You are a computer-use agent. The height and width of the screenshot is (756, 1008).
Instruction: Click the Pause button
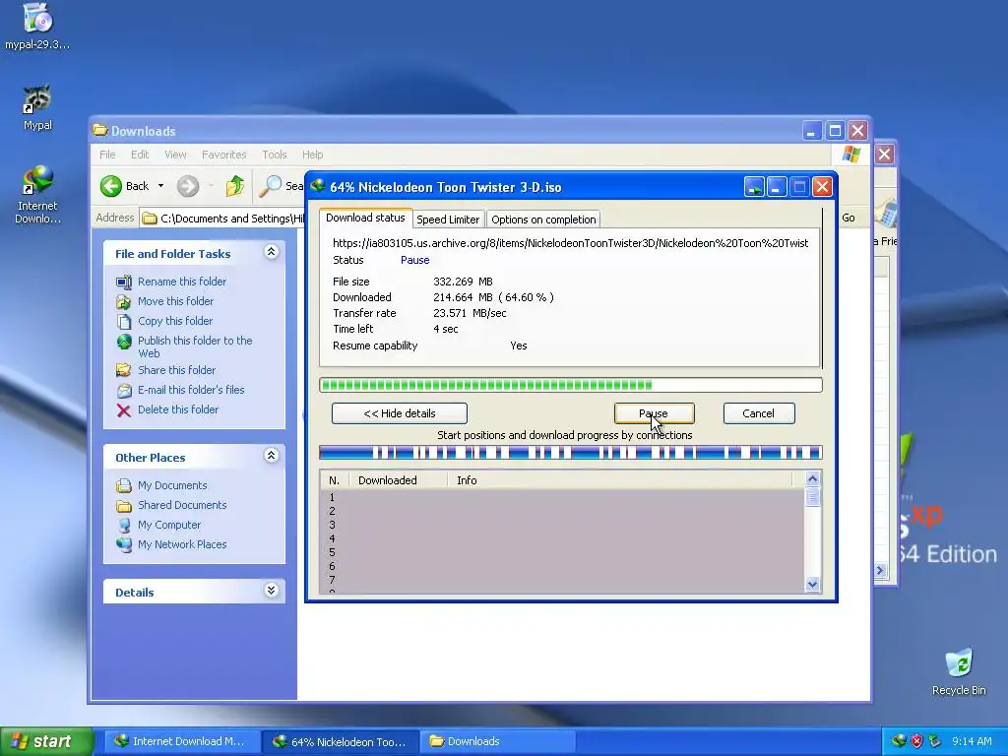coord(654,413)
